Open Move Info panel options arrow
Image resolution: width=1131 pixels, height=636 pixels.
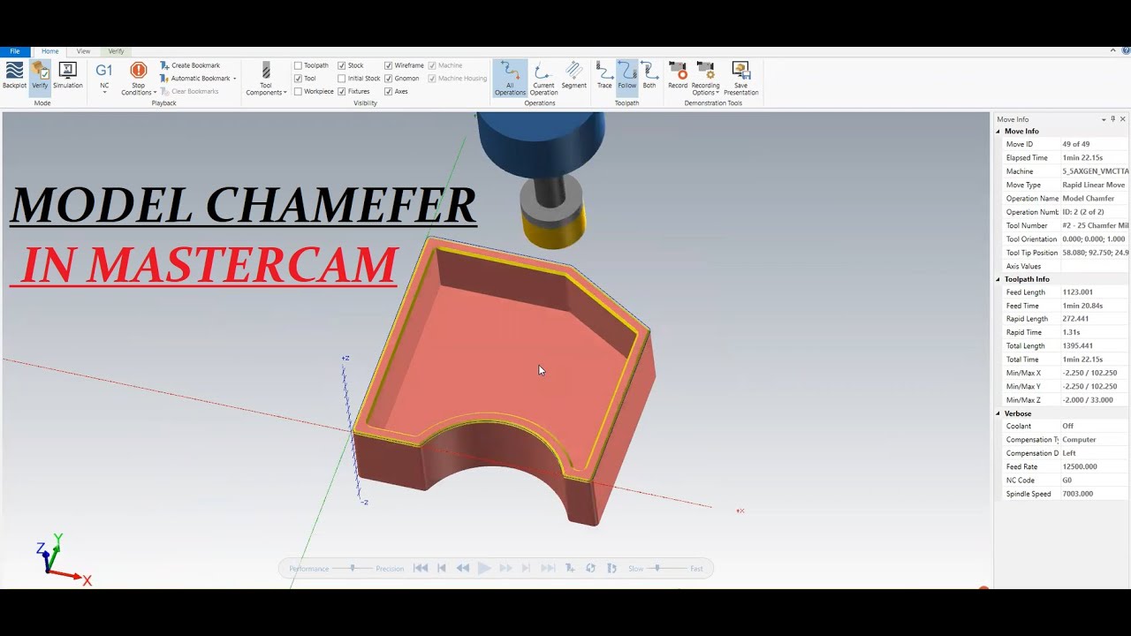(1103, 119)
